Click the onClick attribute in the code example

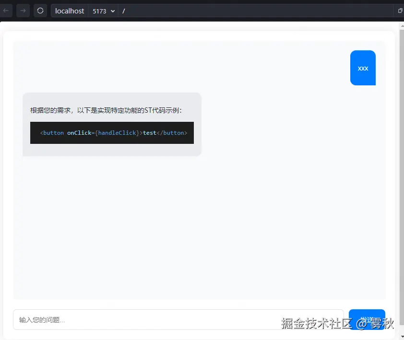80,133
